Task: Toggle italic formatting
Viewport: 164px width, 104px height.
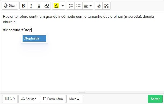Action: click(x=31, y=6)
